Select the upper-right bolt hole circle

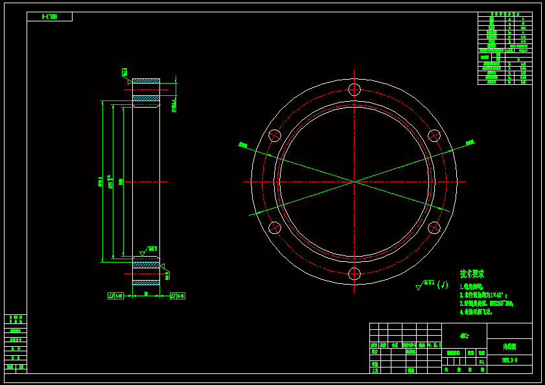(x=434, y=135)
